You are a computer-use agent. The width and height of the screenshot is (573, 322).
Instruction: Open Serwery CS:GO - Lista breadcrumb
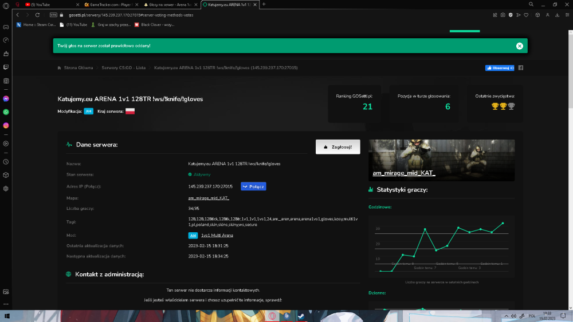coord(124,68)
